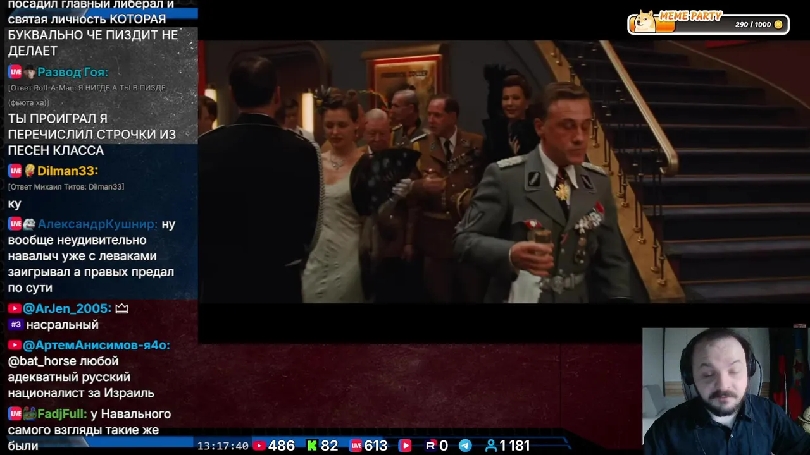This screenshot has height=455, width=810.
Task: Click the MEME PARTY title
Action: 690,16
